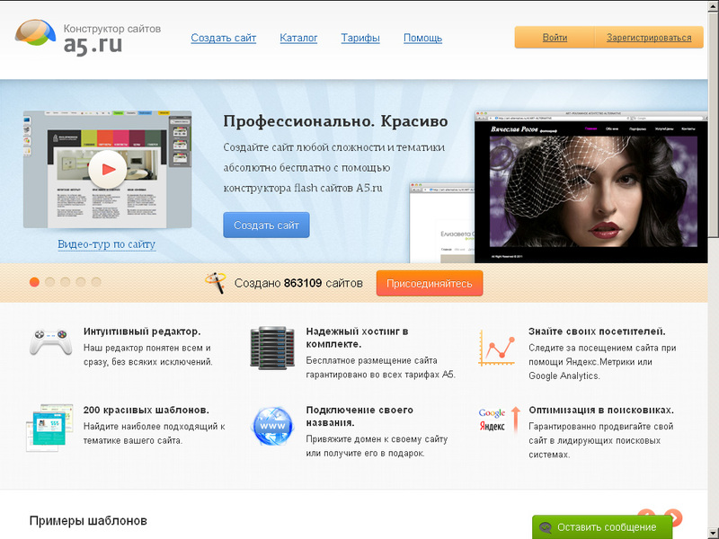Click the 863109 sites counter text
Viewport: 719px width, 539px height.
click(298, 283)
